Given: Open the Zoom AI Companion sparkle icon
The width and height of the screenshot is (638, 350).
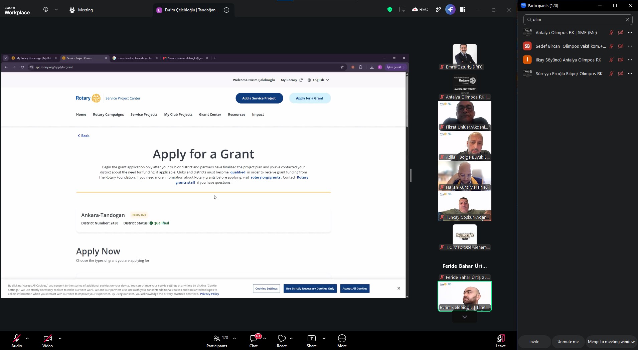Looking at the screenshot, I should [x=450, y=10].
